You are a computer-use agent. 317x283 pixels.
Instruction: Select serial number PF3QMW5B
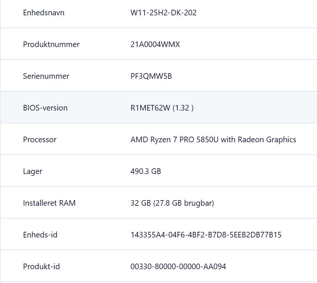151,76
